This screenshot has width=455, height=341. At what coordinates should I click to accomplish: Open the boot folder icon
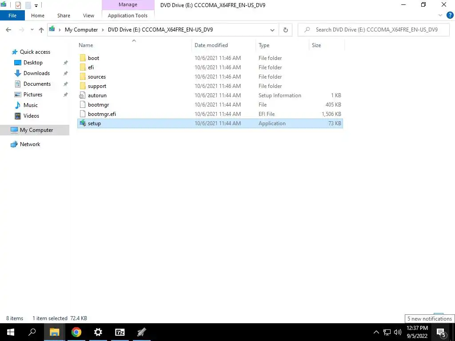83,58
